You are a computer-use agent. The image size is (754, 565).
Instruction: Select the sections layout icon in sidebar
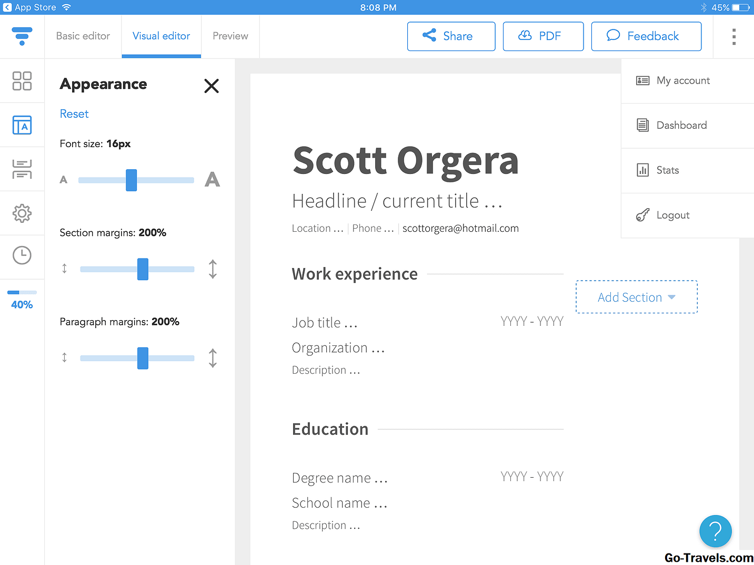[x=22, y=169]
